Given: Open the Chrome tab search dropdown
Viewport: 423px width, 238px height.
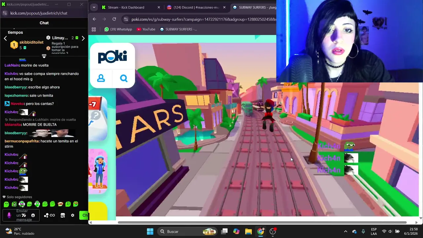Looking at the screenshot, I should pos(94,7).
